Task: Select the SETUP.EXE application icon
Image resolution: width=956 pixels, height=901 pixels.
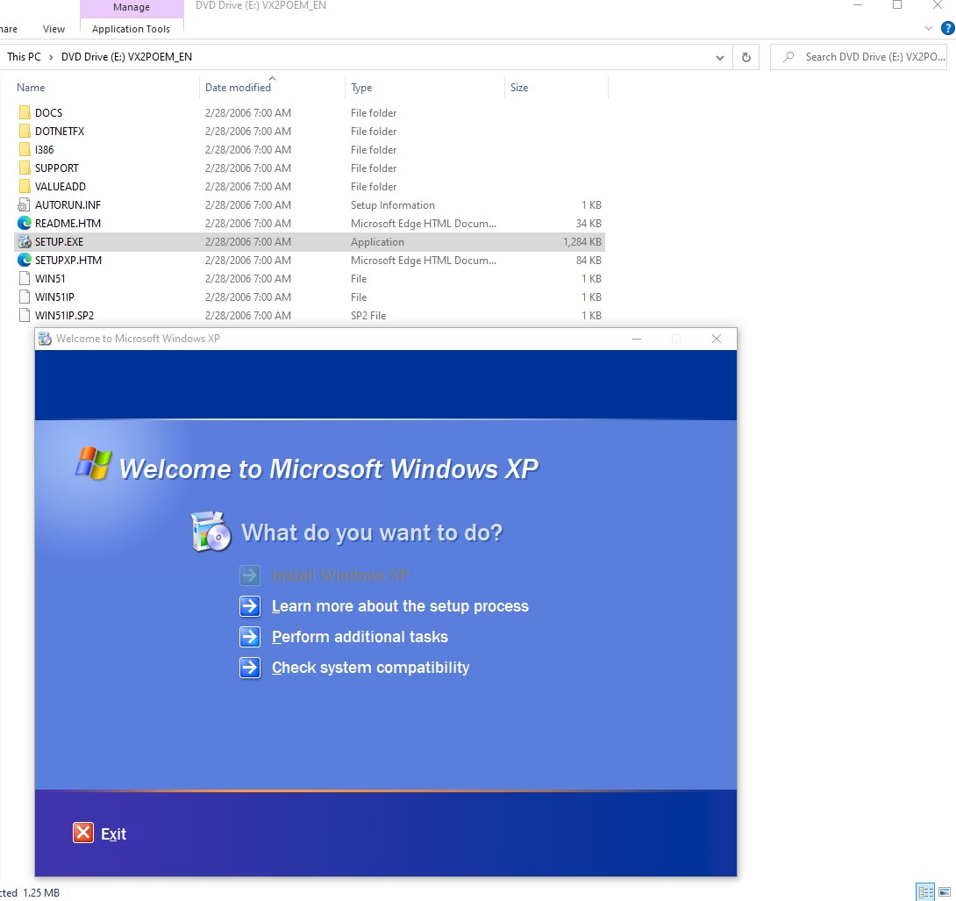Action: tap(24, 242)
